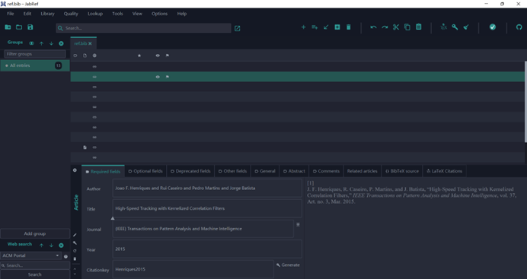This screenshot has height=279, width=527.
Task: Close the Web search panel
Action: (x=61, y=245)
